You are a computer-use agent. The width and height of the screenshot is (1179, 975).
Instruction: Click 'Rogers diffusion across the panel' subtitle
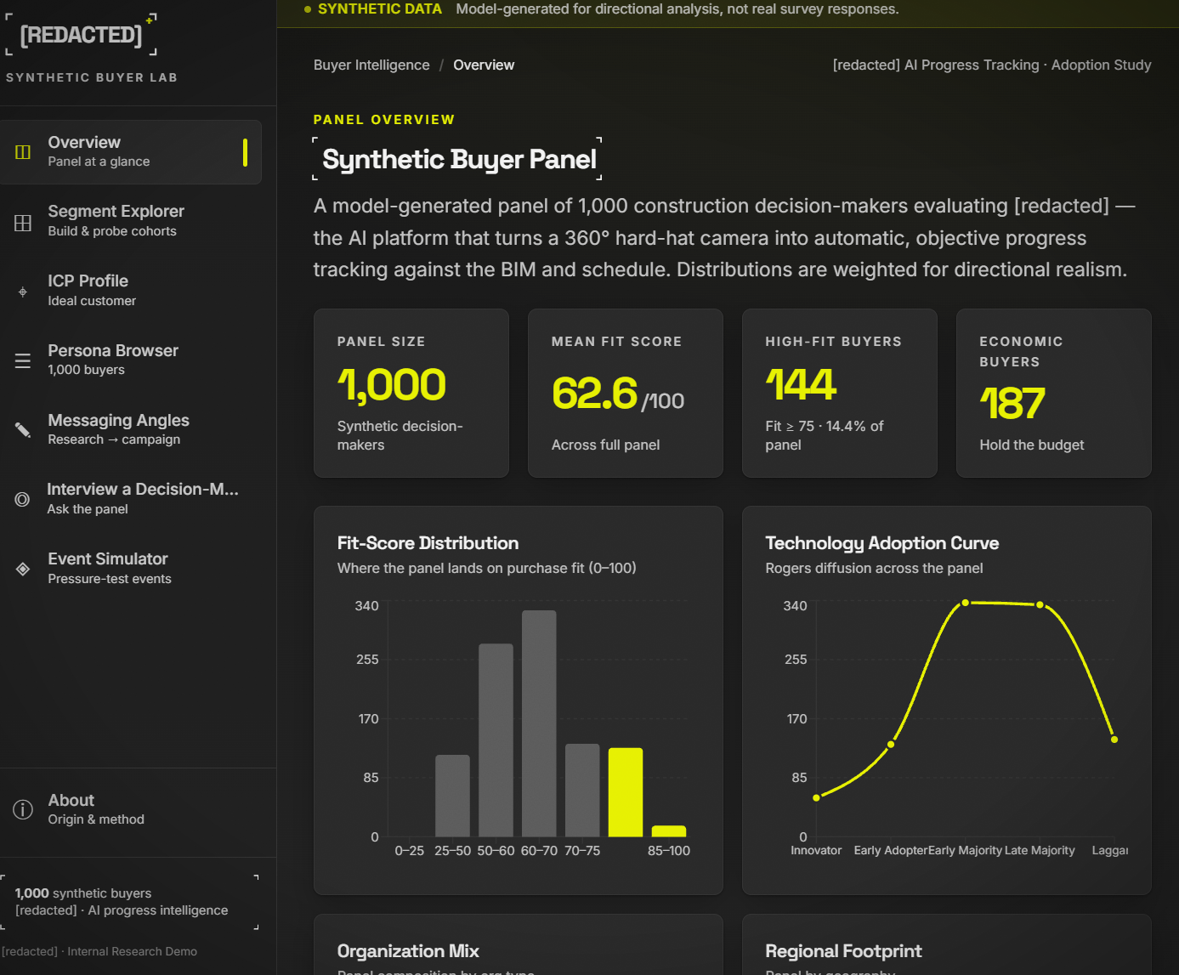874,568
